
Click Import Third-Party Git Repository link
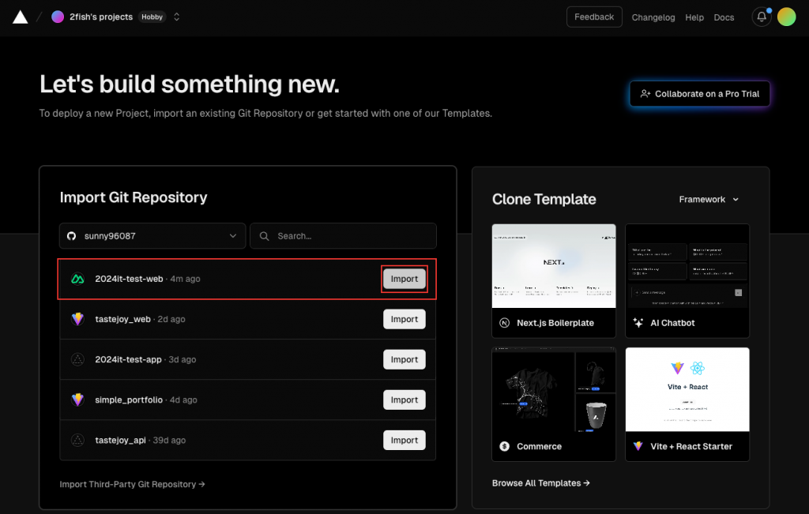click(x=132, y=484)
